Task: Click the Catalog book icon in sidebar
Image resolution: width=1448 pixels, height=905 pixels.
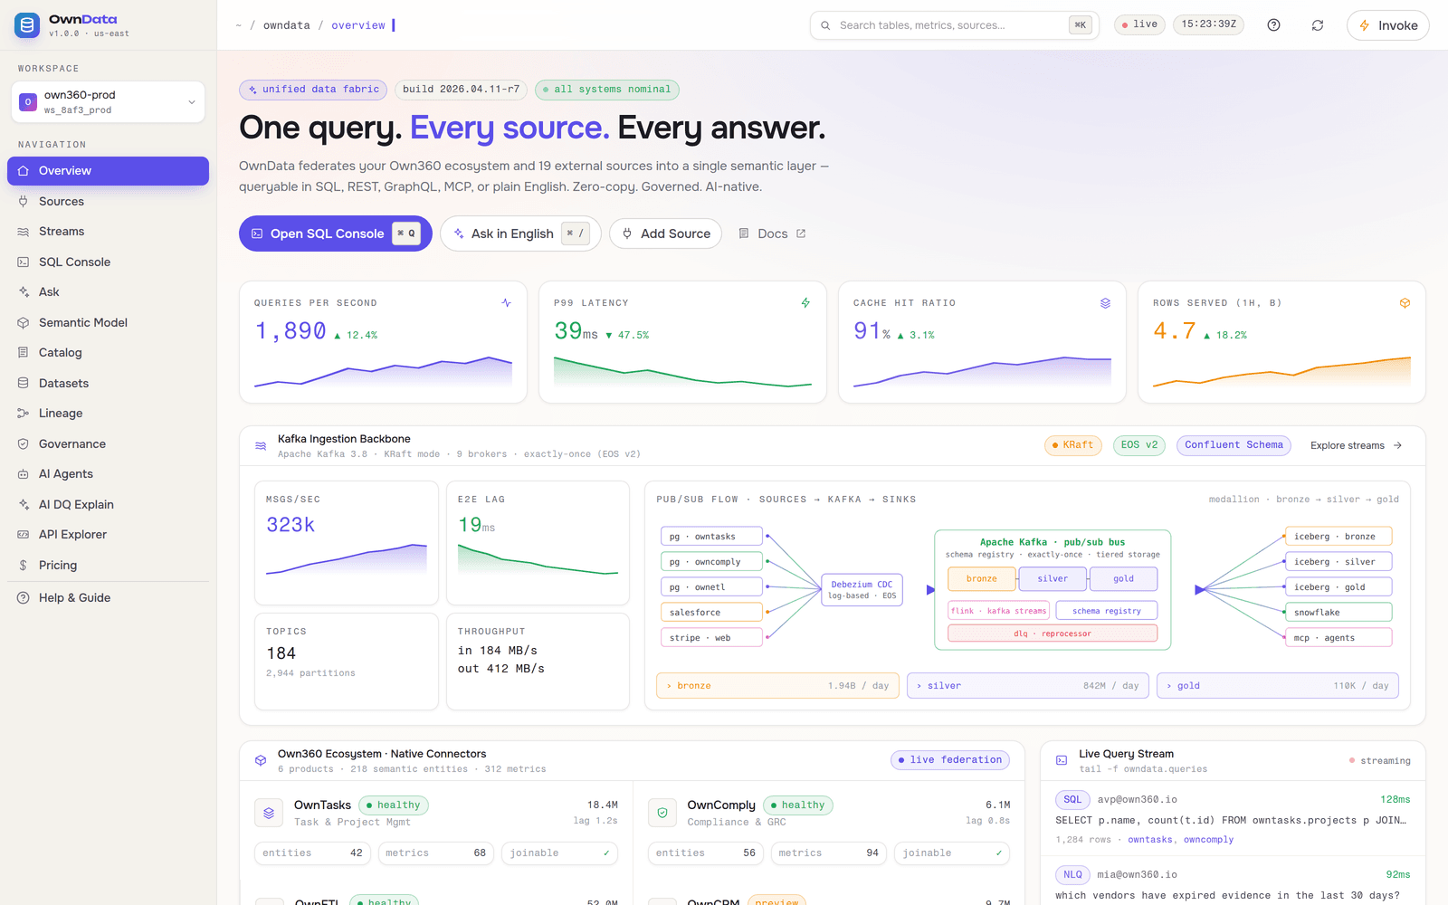Action: click(x=24, y=353)
